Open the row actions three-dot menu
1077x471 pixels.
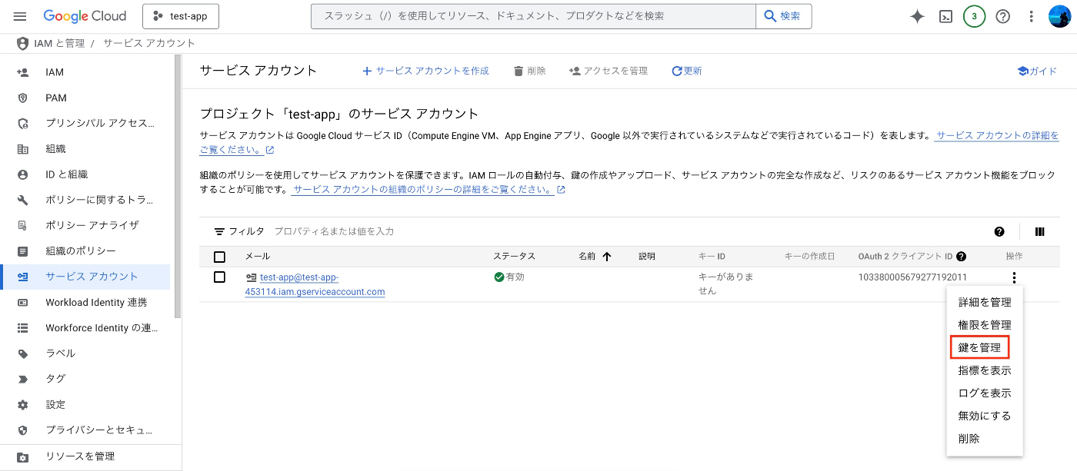click(x=1014, y=277)
